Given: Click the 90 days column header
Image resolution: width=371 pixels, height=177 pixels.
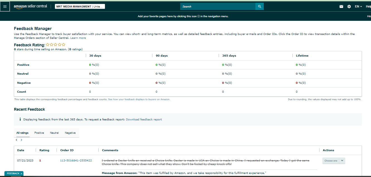Looking at the screenshot, I should [162, 56].
